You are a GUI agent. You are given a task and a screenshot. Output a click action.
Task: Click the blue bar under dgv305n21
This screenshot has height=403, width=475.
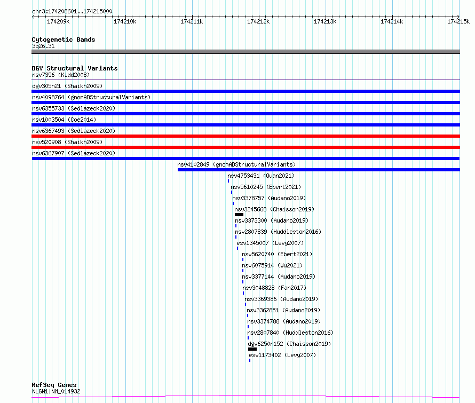click(246, 91)
